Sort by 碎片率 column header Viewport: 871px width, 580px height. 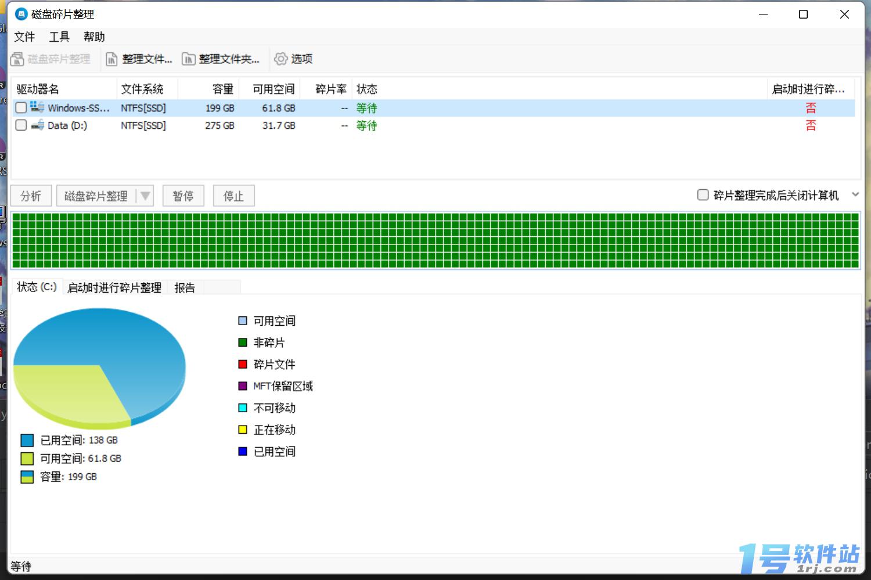326,89
